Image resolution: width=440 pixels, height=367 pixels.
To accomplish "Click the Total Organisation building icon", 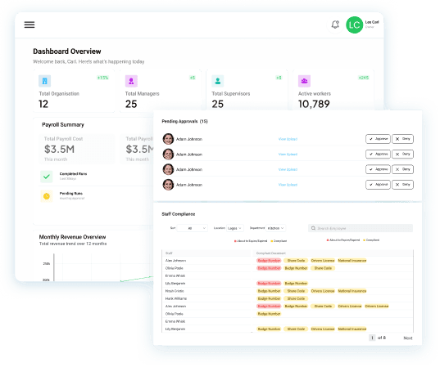I will pos(44,81).
